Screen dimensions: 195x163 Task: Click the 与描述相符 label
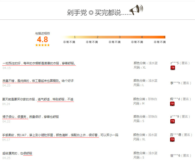pyautogui.click(x=42, y=33)
